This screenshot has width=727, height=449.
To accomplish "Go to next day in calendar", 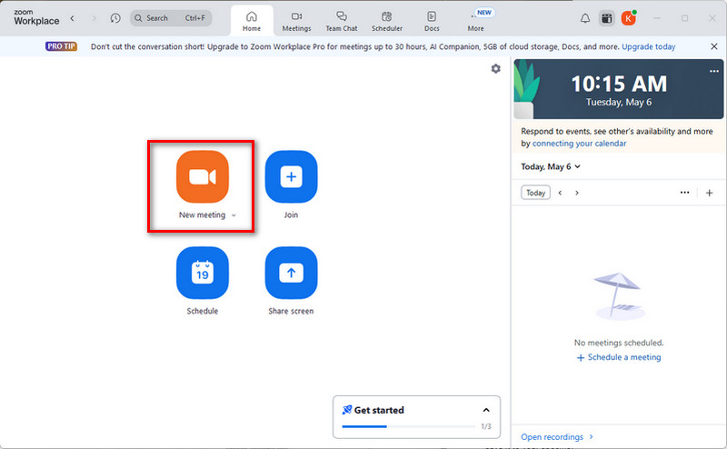I will (577, 193).
